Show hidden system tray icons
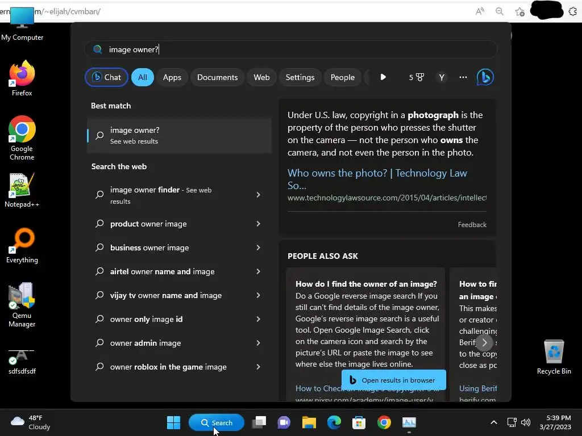The image size is (582, 436). (494, 422)
